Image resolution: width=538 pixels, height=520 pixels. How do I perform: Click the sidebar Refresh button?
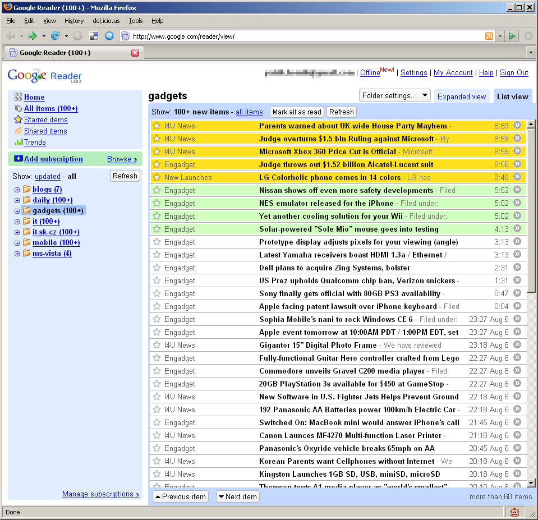pos(125,176)
